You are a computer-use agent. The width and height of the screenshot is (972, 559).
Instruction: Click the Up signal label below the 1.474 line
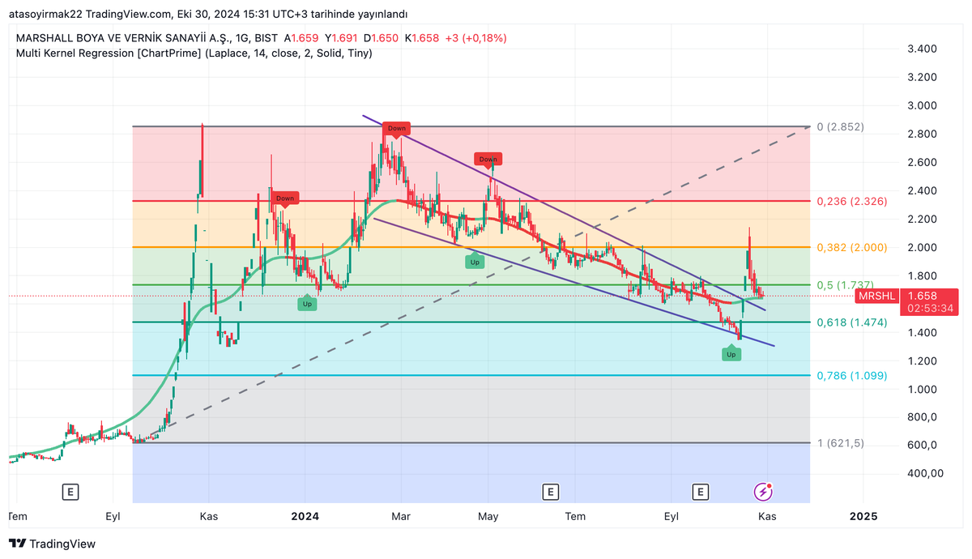point(731,353)
